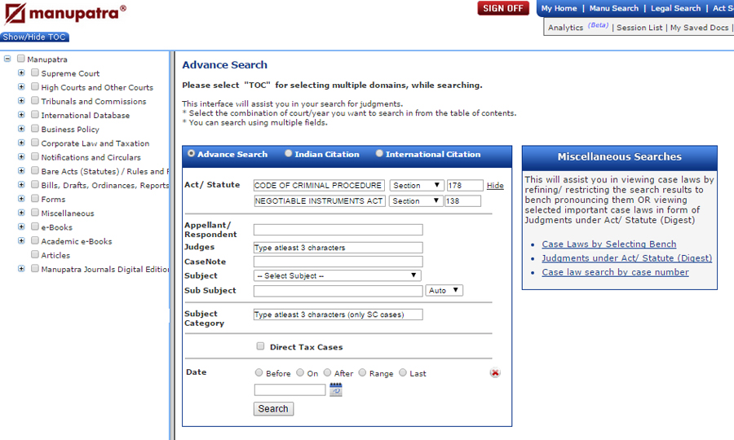Click the SIGN OFF button
This screenshot has width=734, height=440.
[x=503, y=8]
